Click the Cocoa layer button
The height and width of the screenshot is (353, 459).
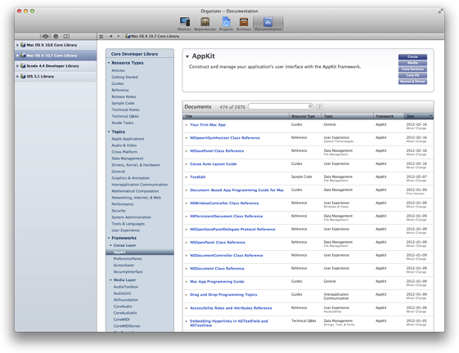pos(412,56)
